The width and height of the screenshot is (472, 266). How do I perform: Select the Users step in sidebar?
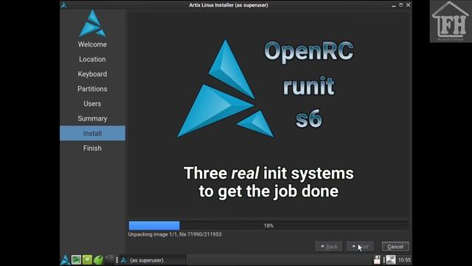point(92,103)
